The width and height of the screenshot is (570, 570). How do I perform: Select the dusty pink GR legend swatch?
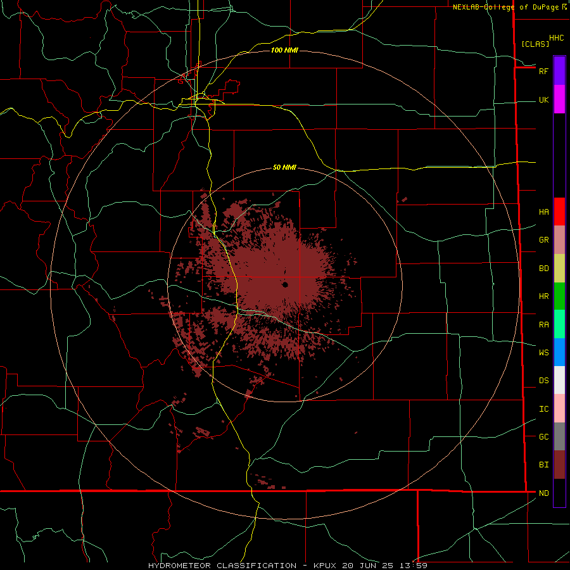point(559,240)
